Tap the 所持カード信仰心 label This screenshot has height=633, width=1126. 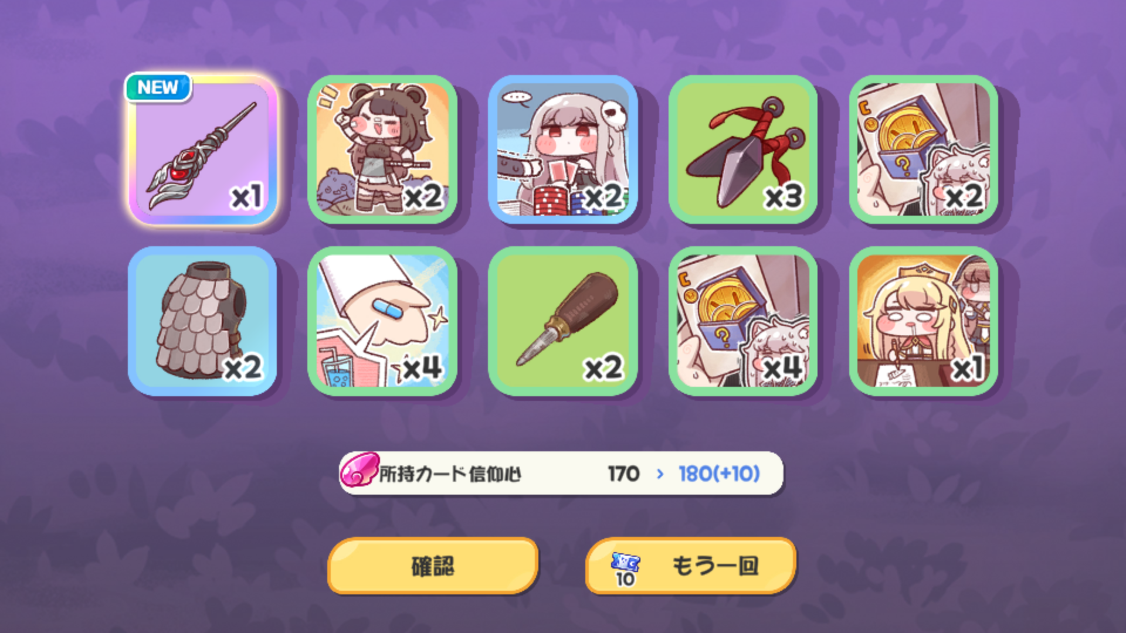click(x=450, y=474)
